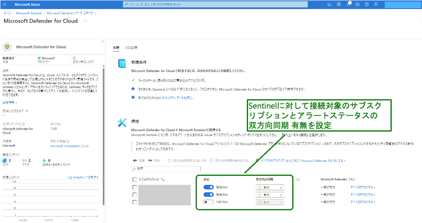Viewport: 422px width, 223px height.
Task: Open first row 双方向の同期 有効 dropdown
Action: point(270,187)
